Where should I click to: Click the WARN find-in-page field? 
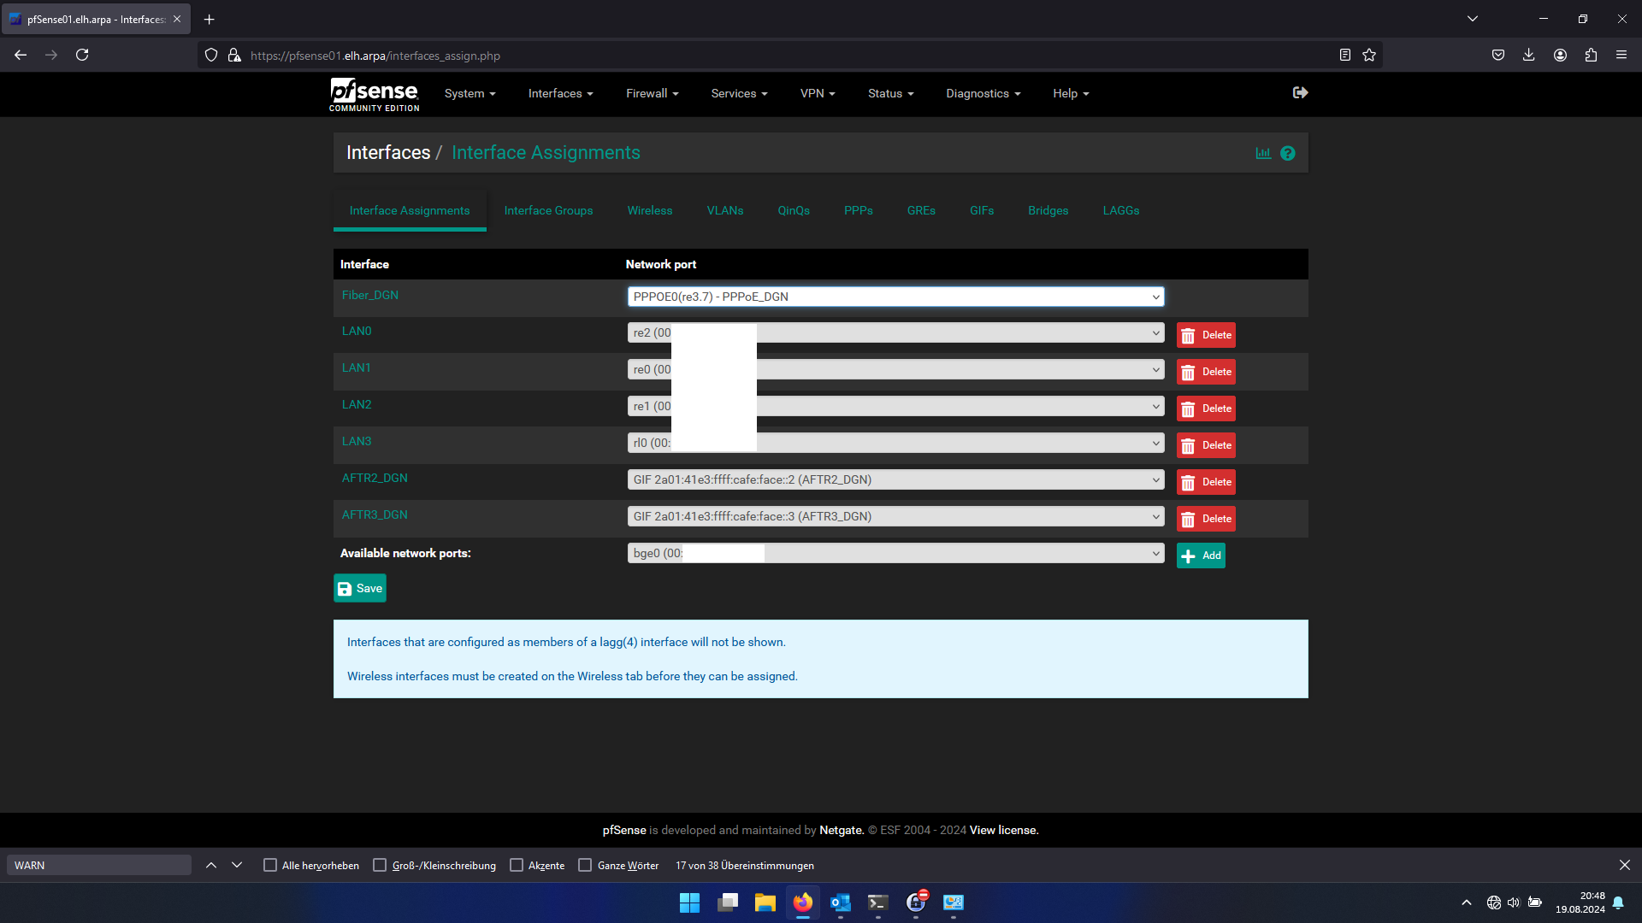(99, 865)
